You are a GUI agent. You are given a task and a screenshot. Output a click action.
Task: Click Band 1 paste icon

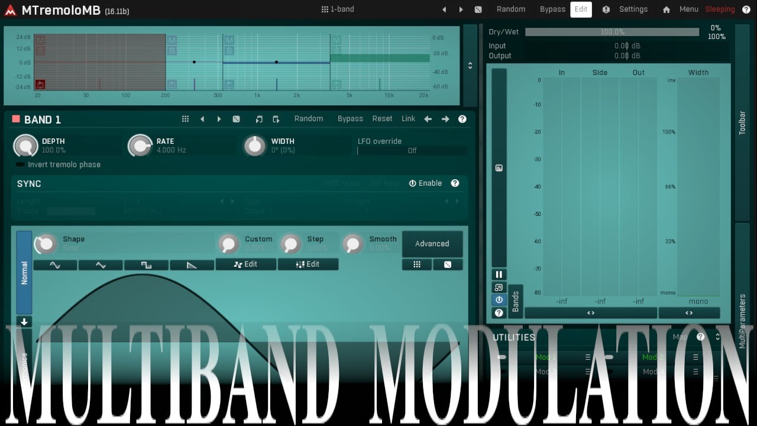point(276,119)
